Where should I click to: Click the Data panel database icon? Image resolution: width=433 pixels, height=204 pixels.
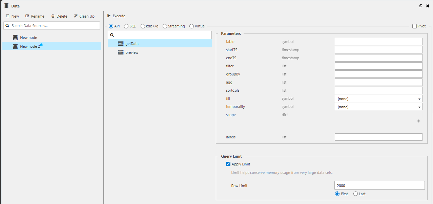[x=6, y=6]
